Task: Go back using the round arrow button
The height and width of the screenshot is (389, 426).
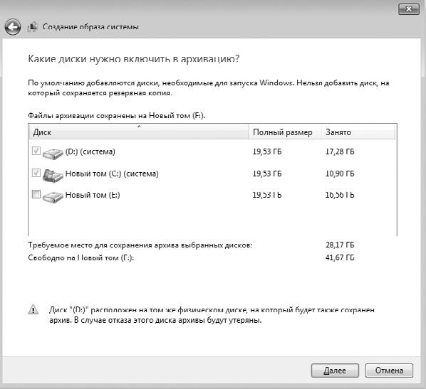Action: (13, 27)
